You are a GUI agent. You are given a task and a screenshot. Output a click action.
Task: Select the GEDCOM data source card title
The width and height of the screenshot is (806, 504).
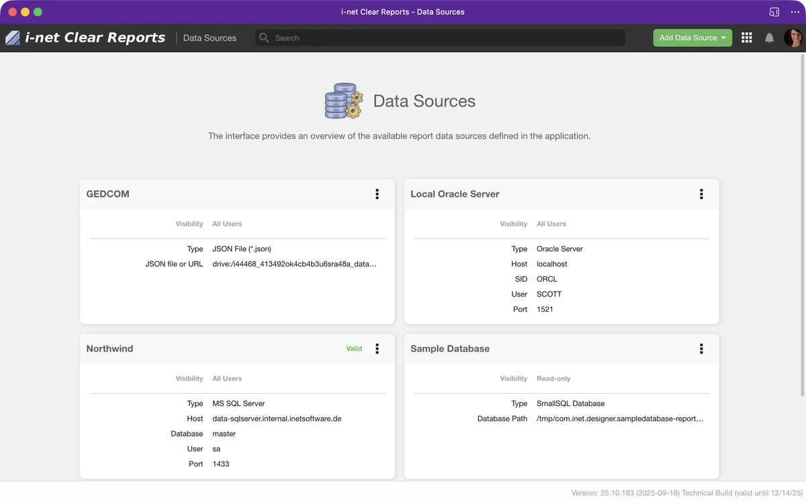tap(107, 194)
